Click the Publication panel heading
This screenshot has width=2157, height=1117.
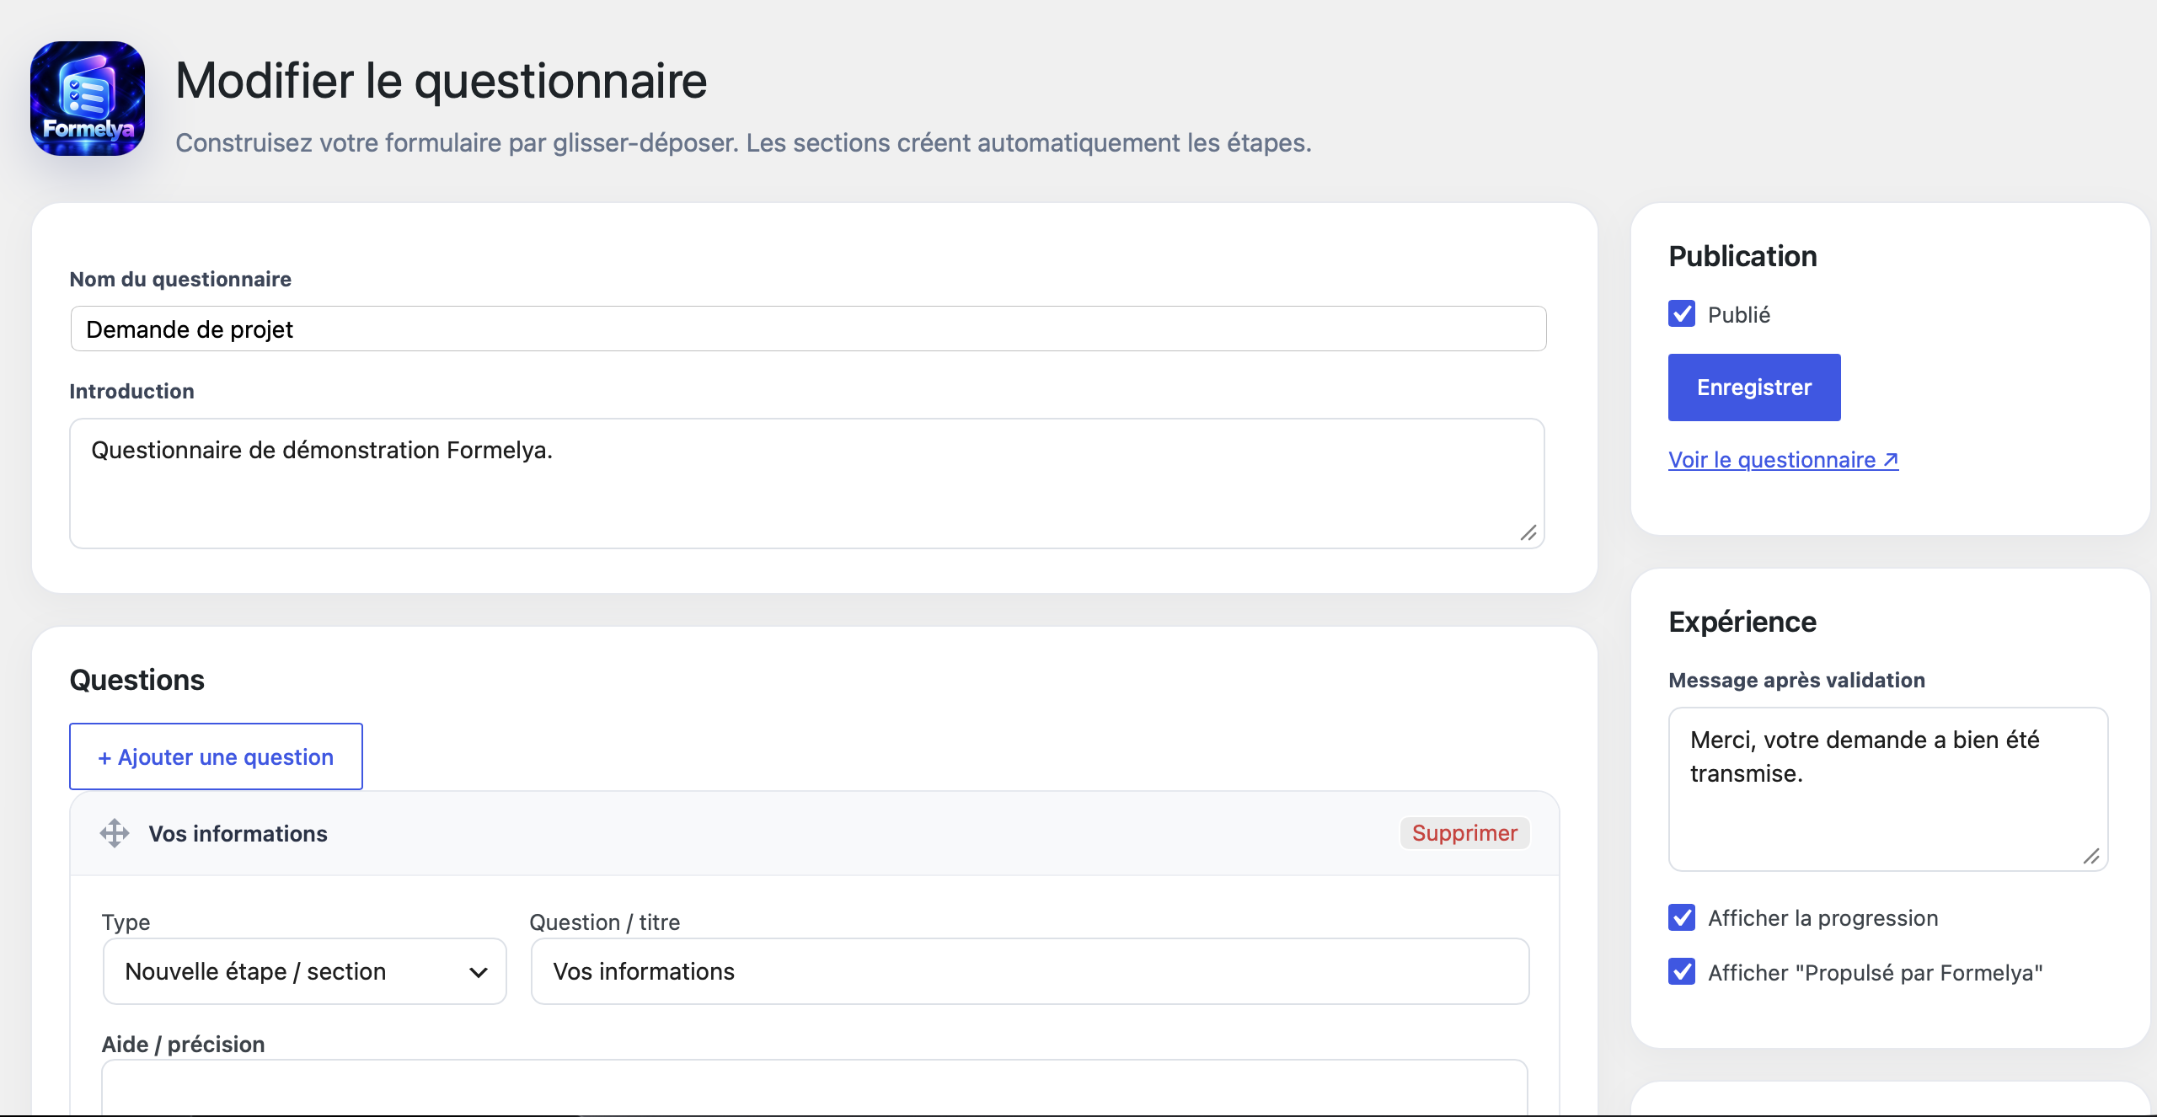point(1742,256)
